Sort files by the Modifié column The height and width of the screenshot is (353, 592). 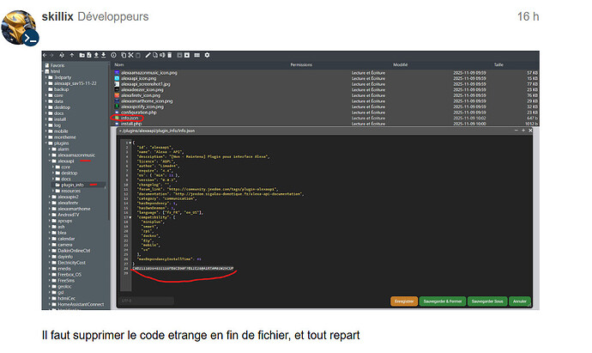400,64
